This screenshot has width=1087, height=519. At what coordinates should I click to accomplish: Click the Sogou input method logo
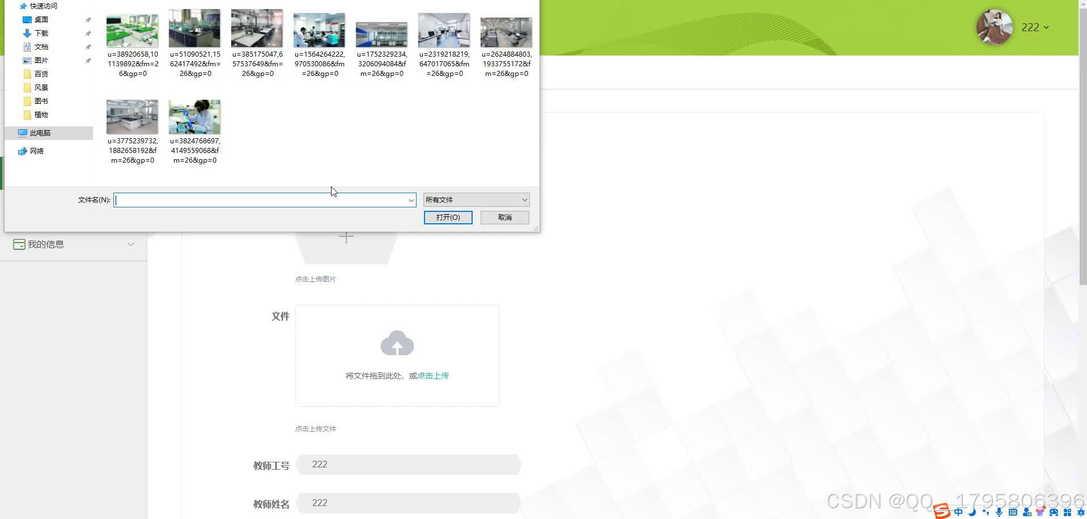(x=942, y=511)
